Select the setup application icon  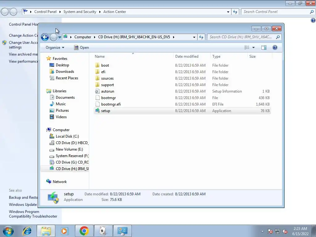pos(97,111)
